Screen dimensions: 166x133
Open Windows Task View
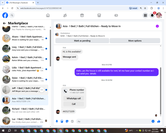point(16,130)
